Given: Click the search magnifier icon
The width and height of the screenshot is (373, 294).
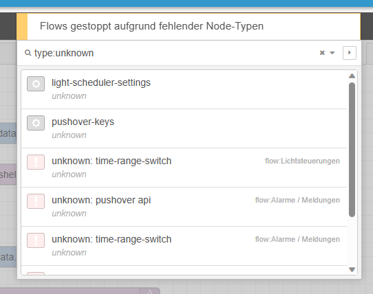Looking at the screenshot, I should coord(28,53).
